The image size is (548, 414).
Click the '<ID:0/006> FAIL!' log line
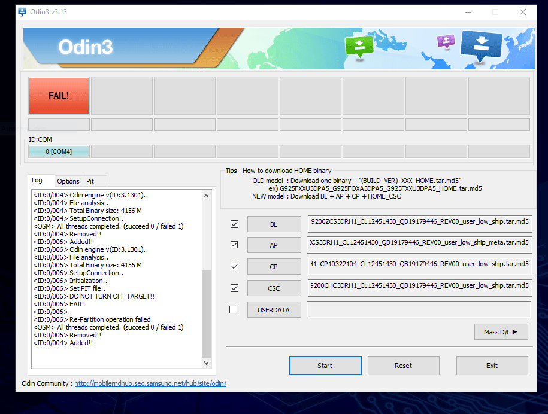[59, 304]
